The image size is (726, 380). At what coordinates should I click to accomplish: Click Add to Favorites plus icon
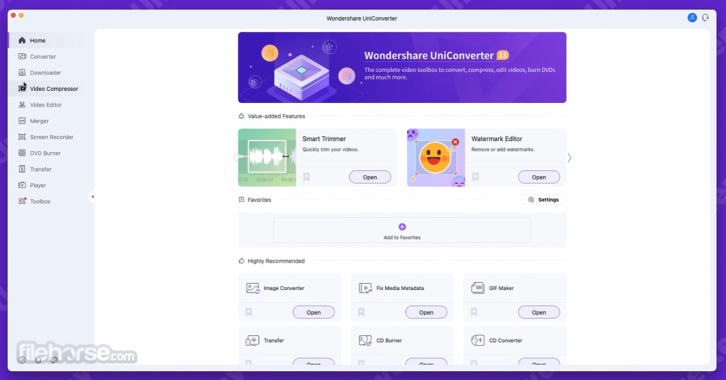402,227
